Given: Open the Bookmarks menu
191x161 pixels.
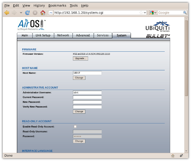Looking at the screenshot, I should [57, 5].
